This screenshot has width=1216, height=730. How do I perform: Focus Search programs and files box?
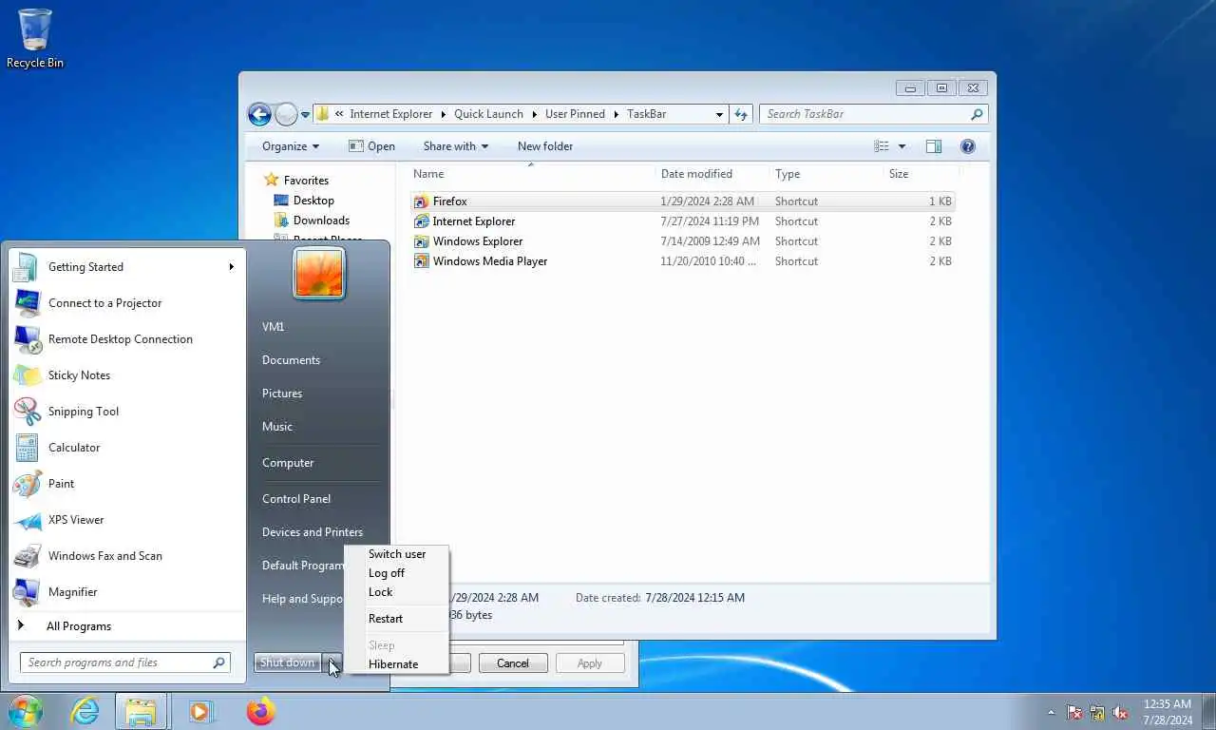pos(124,663)
